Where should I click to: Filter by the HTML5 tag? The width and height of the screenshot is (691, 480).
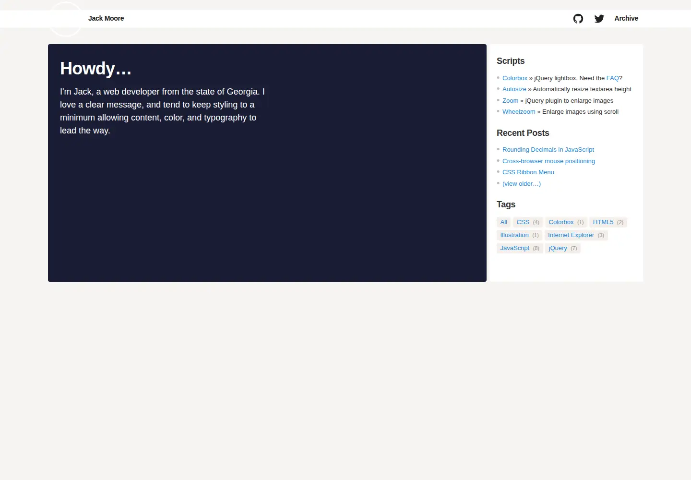(x=608, y=222)
